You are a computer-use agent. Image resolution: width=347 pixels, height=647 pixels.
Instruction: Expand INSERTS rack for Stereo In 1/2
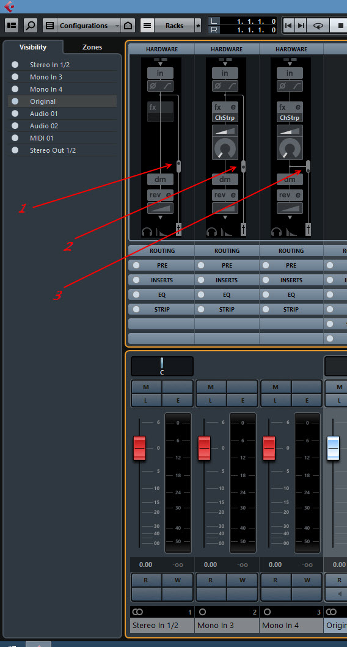162,280
